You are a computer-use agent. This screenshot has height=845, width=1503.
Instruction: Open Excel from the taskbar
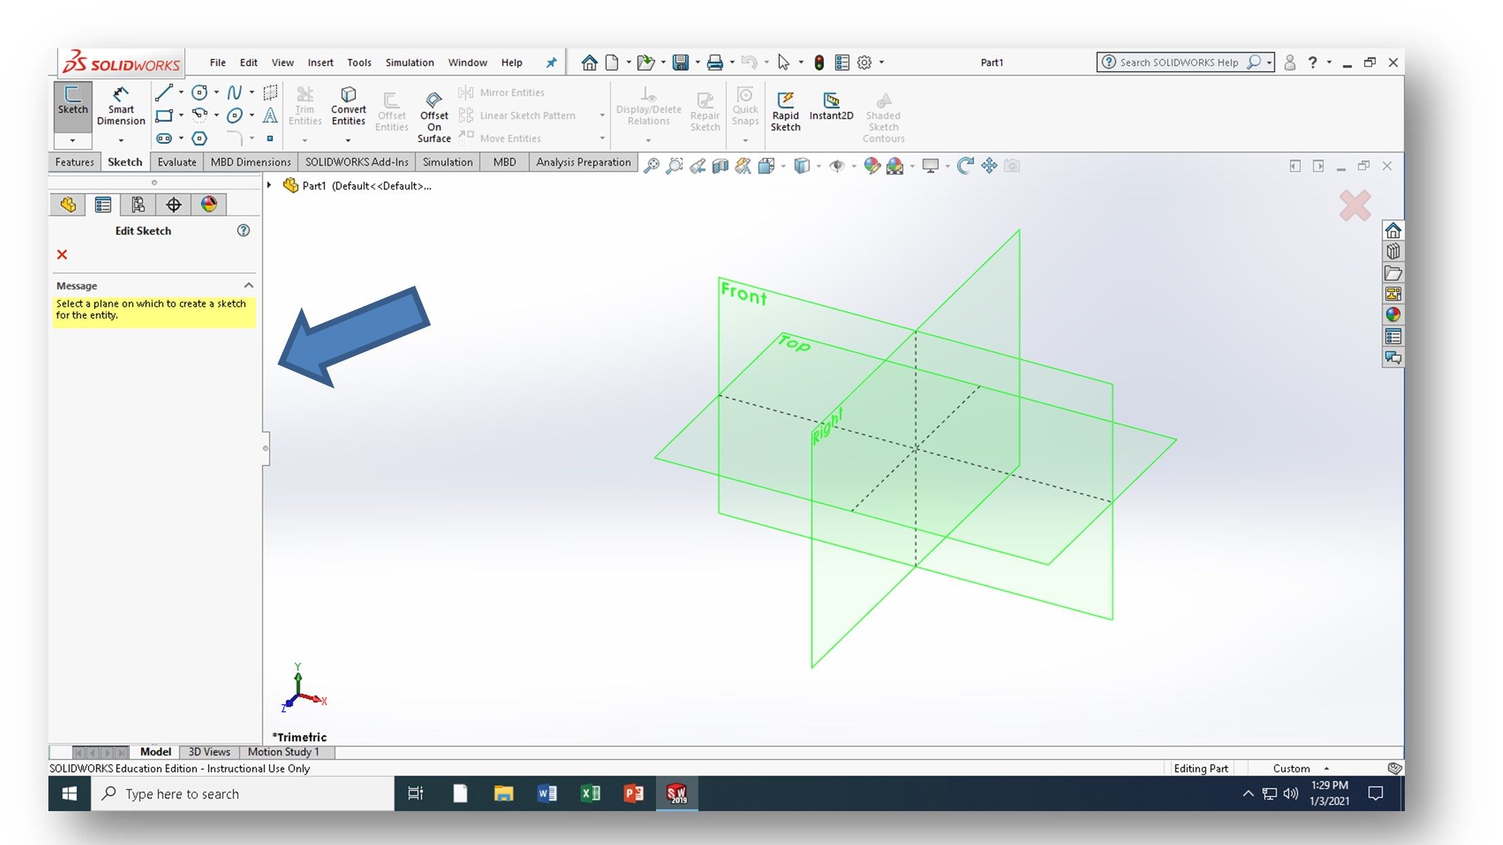590,793
